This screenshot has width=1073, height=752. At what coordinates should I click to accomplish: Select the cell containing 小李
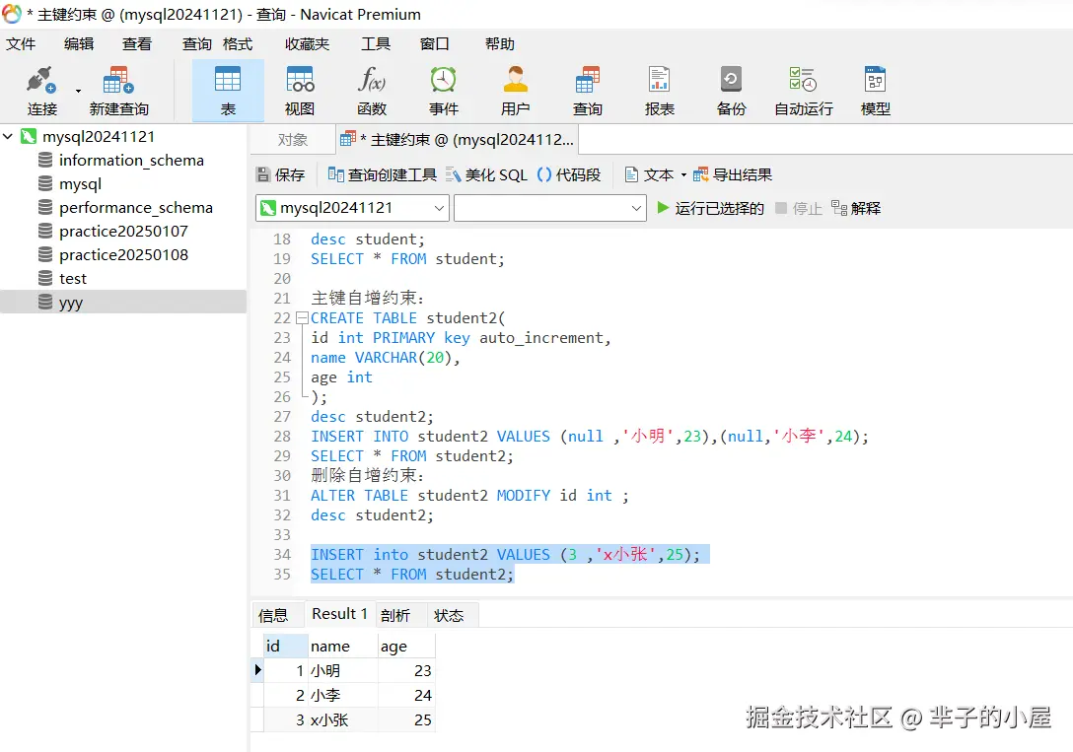point(342,695)
